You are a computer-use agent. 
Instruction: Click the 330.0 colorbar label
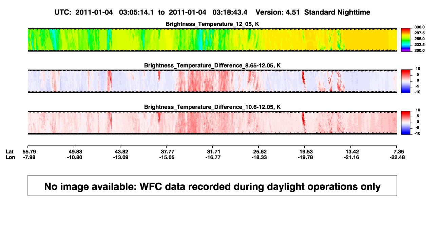click(x=420, y=27)
